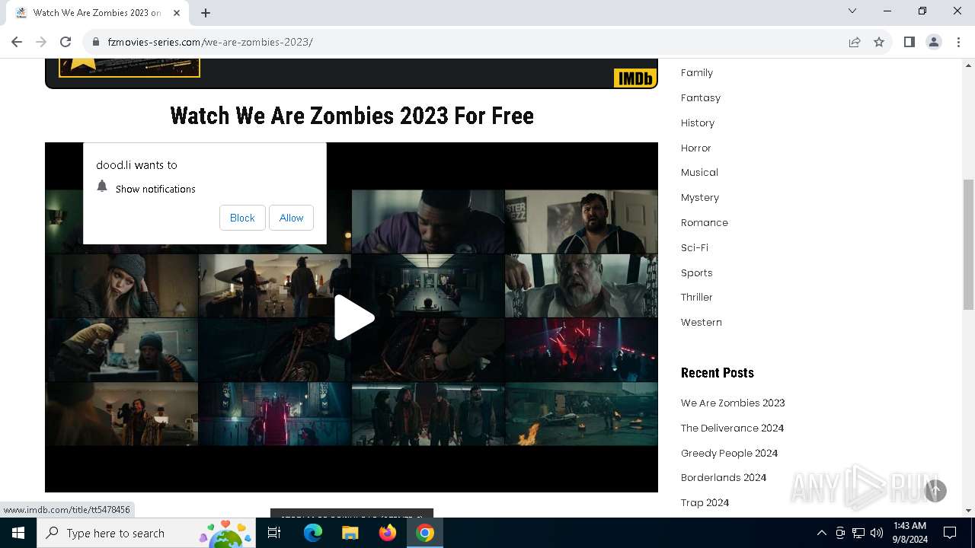
Task: Open the History genre
Action: click(698, 123)
